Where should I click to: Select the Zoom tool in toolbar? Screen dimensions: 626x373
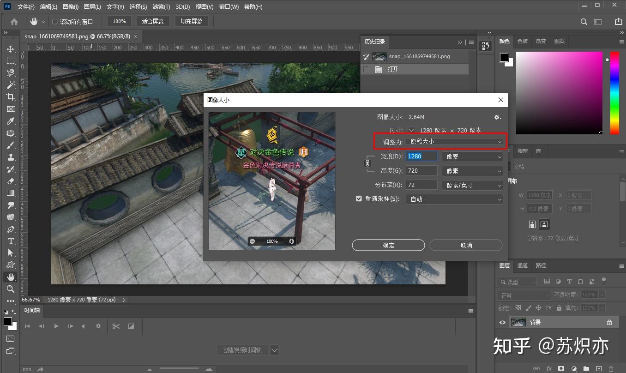tap(10, 289)
